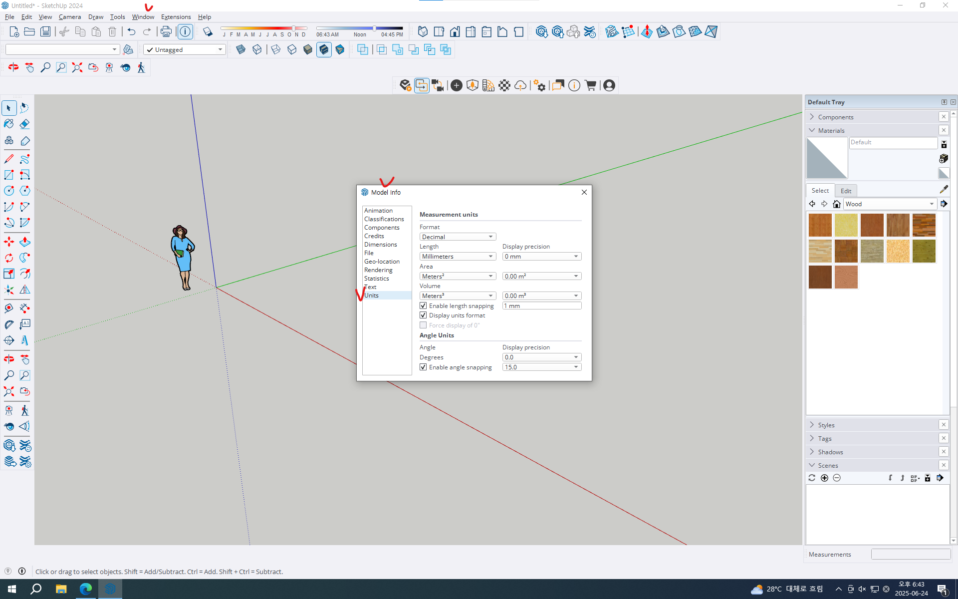Select the Paint Bucket tool
958x599 pixels.
click(9, 124)
